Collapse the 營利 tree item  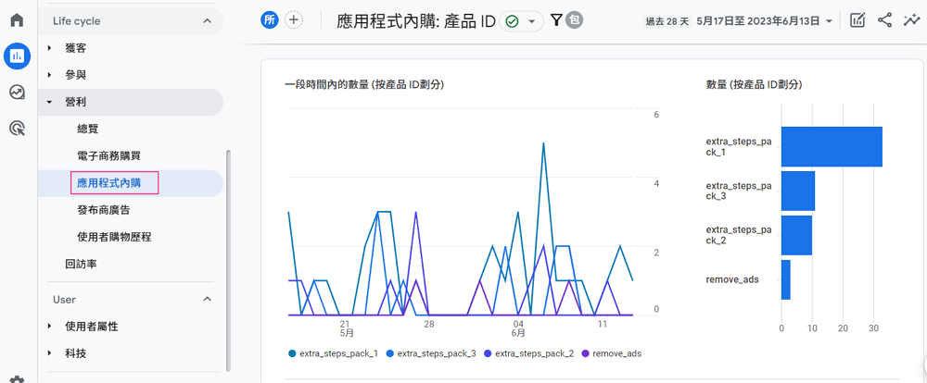coord(50,102)
